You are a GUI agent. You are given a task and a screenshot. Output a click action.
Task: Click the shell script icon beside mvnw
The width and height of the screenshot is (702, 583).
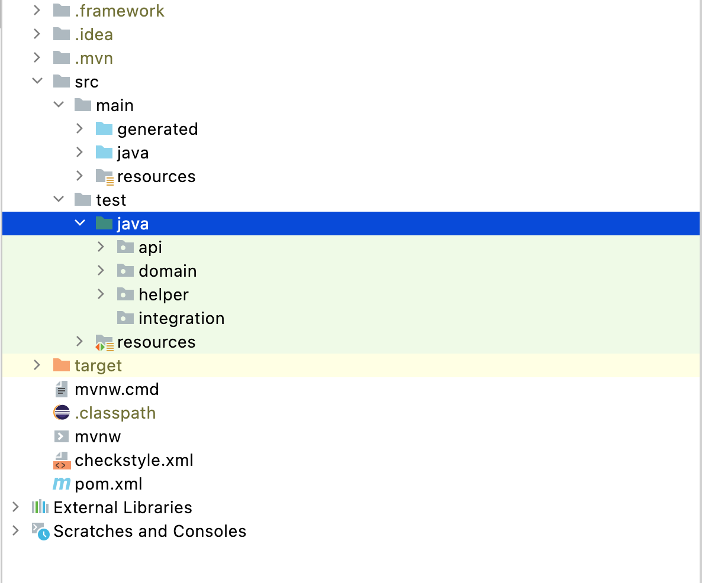61,436
